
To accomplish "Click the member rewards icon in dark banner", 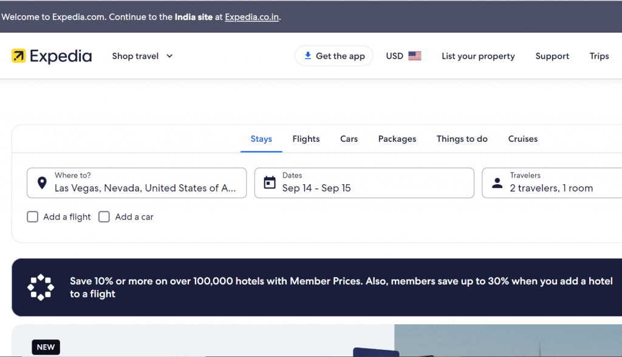I will (41, 287).
